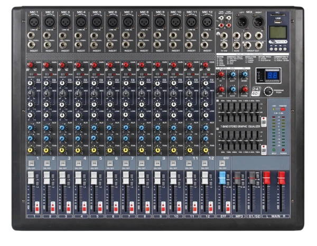Select channel 5 LINE IN jack
The image size is (317, 246).
tap(94, 36)
